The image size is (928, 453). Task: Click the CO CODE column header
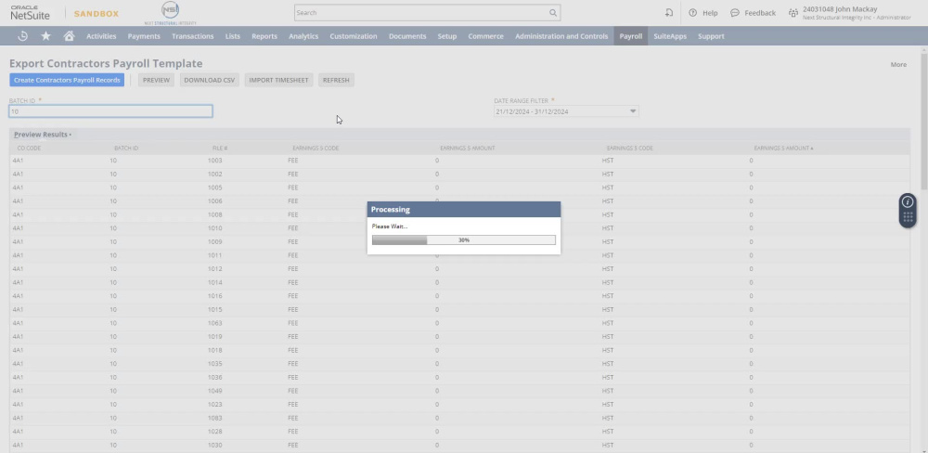29,148
